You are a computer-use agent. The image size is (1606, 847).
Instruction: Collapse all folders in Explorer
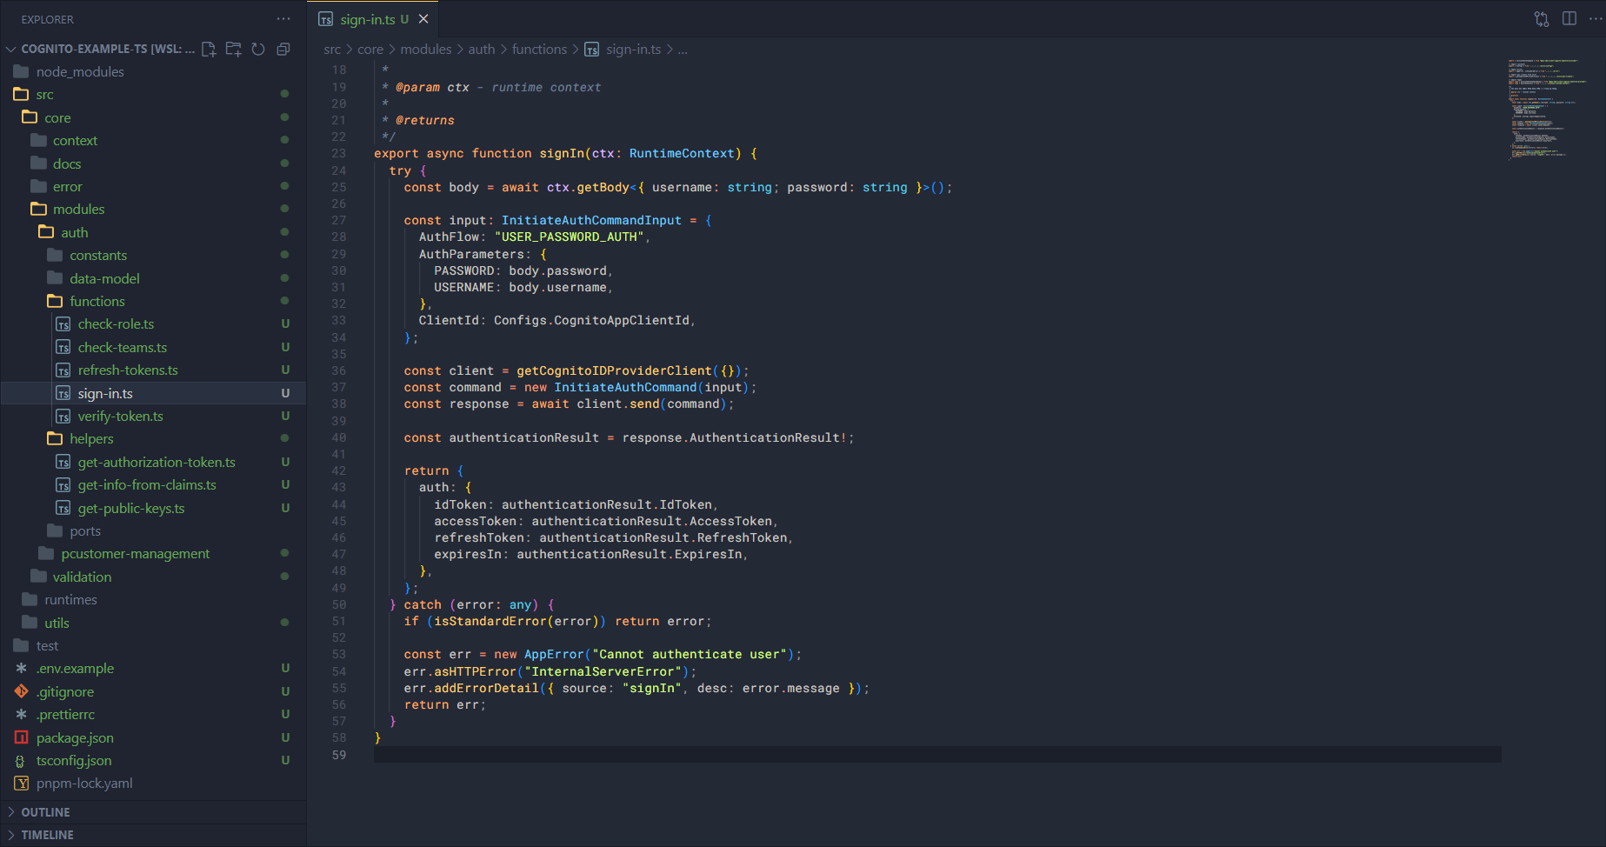pyautogui.click(x=283, y=49)
